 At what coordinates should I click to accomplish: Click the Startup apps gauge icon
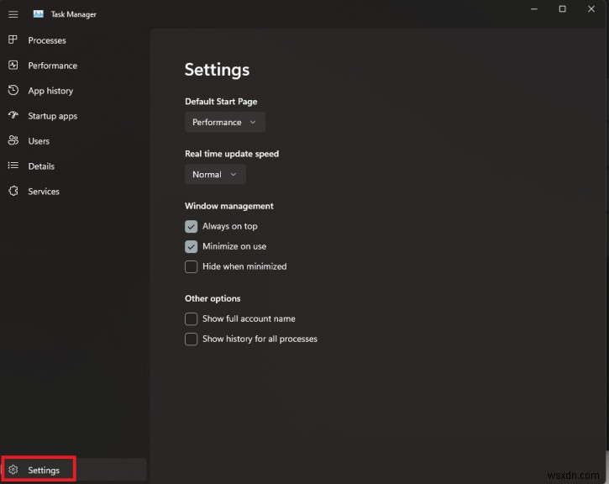[x=13, y=115]
